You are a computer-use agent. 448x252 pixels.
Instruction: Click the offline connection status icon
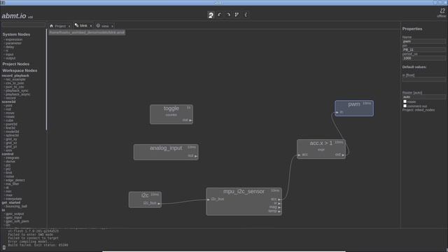[x=442, y=11]
